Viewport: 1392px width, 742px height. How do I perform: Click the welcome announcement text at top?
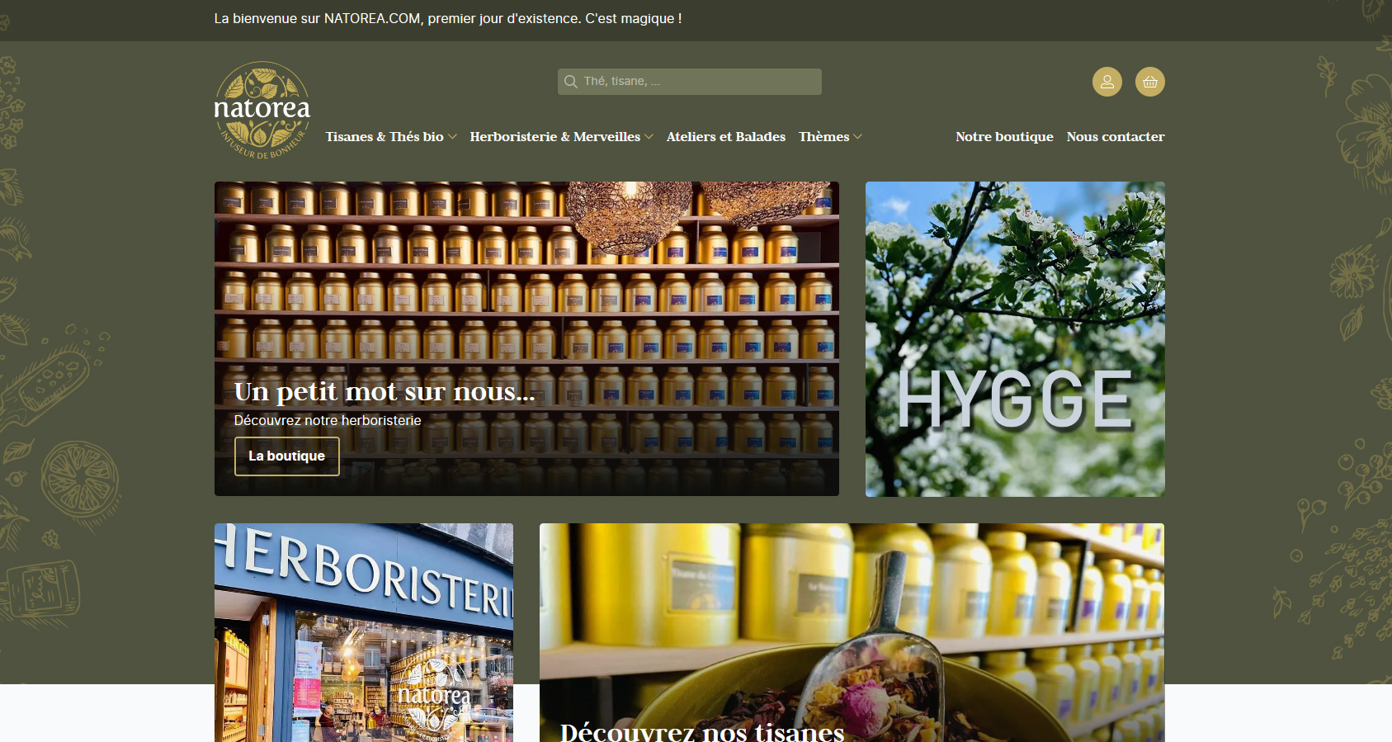tap(448, 19)
